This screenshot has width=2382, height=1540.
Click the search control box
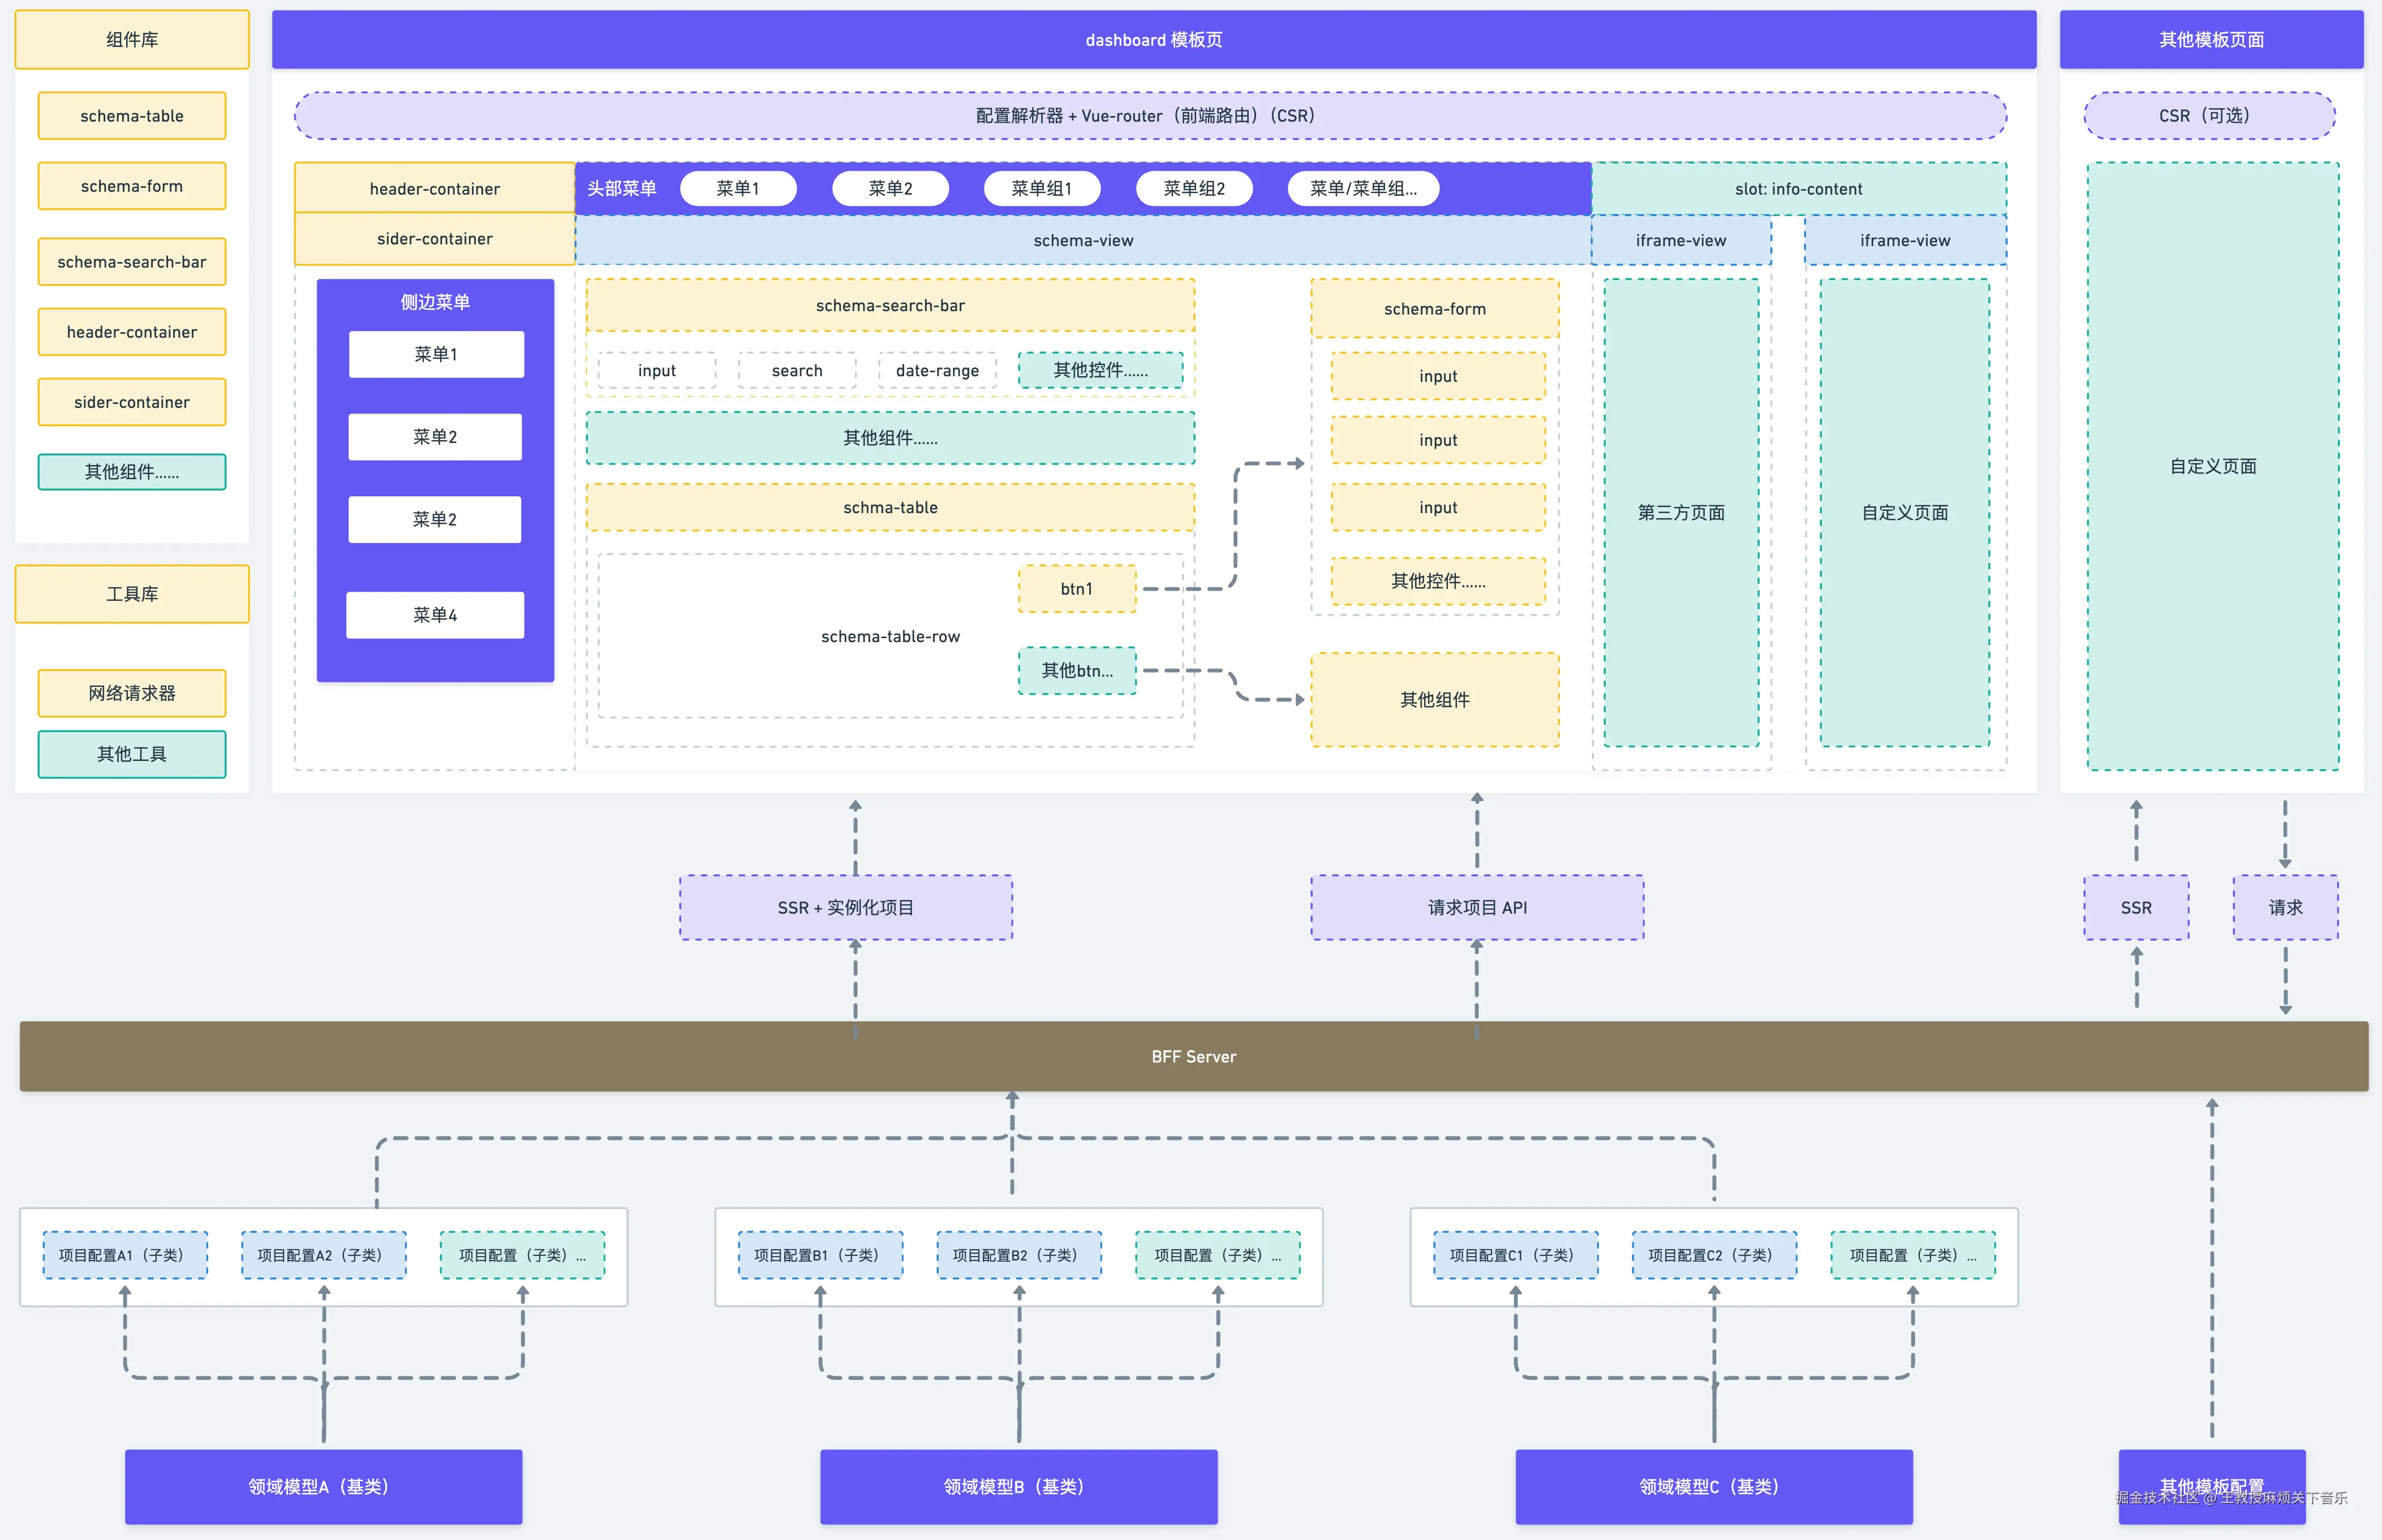click(797, 370)
